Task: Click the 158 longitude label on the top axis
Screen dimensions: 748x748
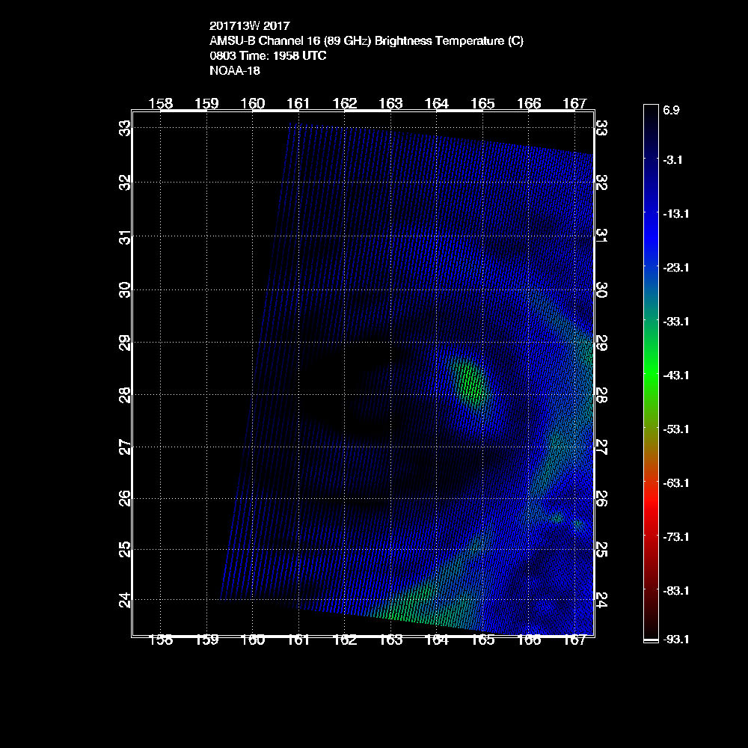Action: coord(161,103)
